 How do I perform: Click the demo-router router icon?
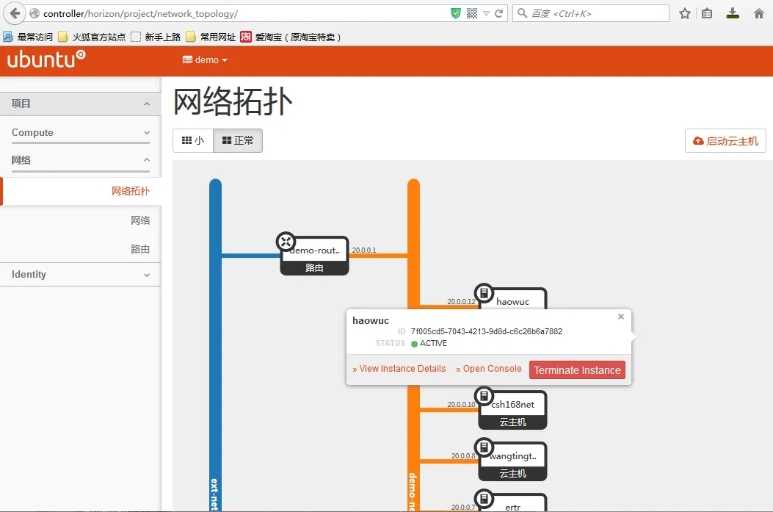coord(286,242)
